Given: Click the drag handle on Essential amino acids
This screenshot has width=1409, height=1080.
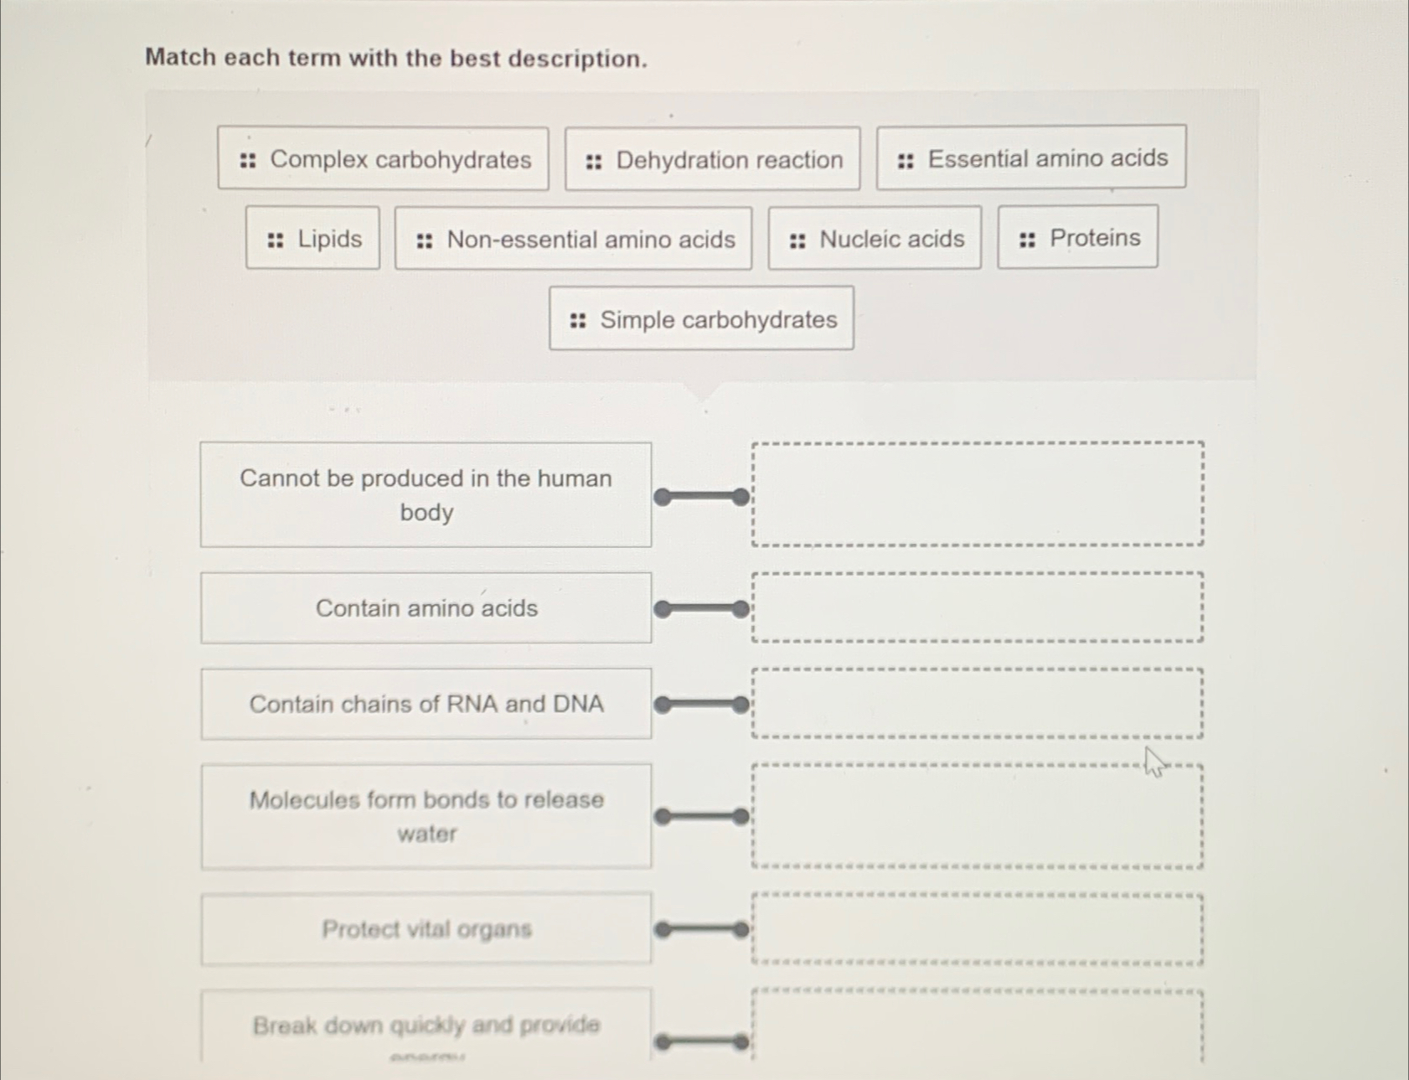Looking at the screenshot, I should (905, 158).
